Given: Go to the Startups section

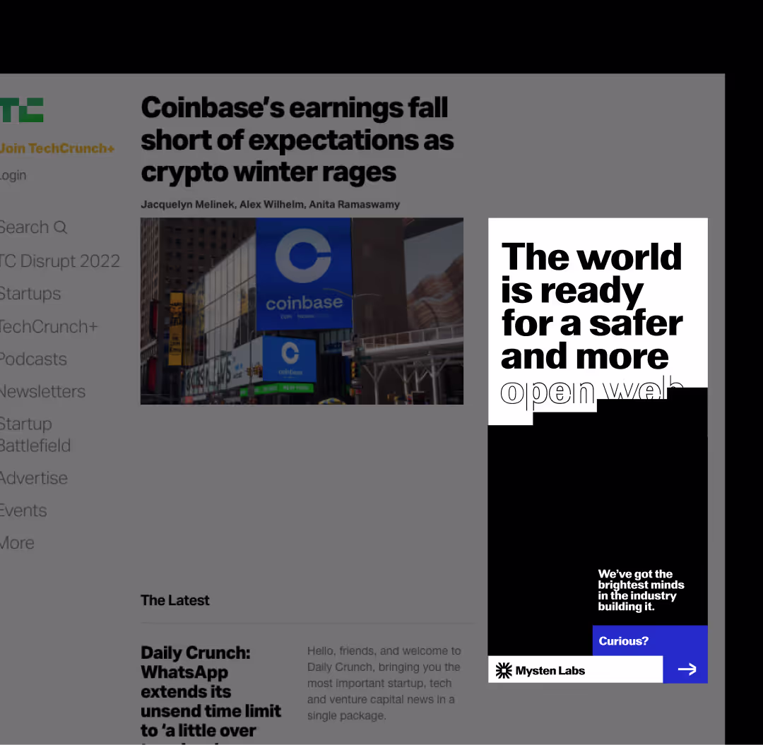Looking at the screenshot, I should click(x=30, y=294).
